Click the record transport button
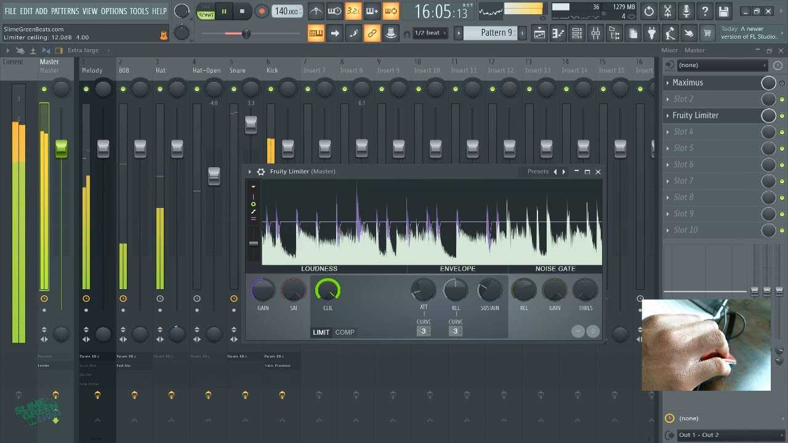The height and width of the screenshot is (443, 788). pos(262,11)
